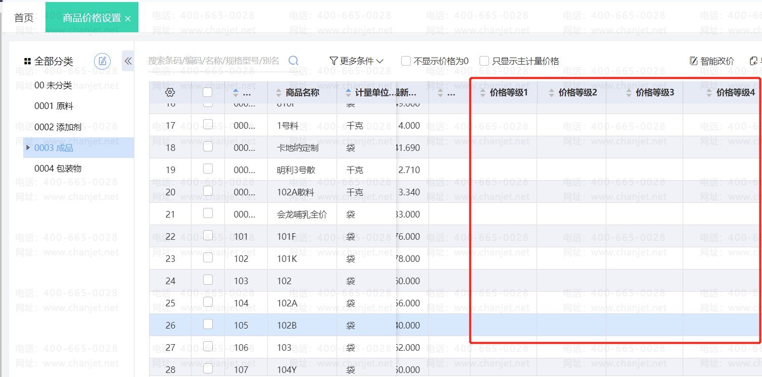
Task: Click the 智能改价 edit icon
Action: click(x=694, y=61)
